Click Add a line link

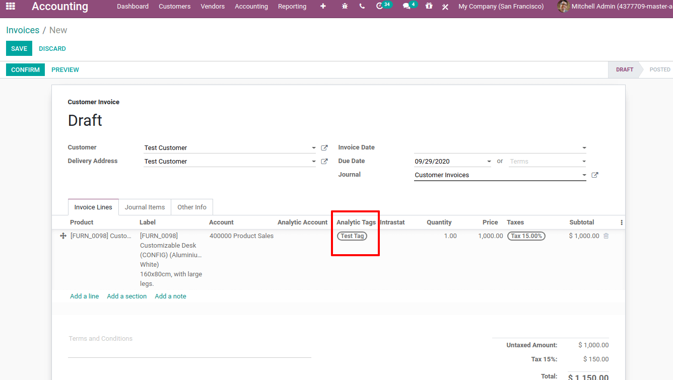(x=85, y=296)
